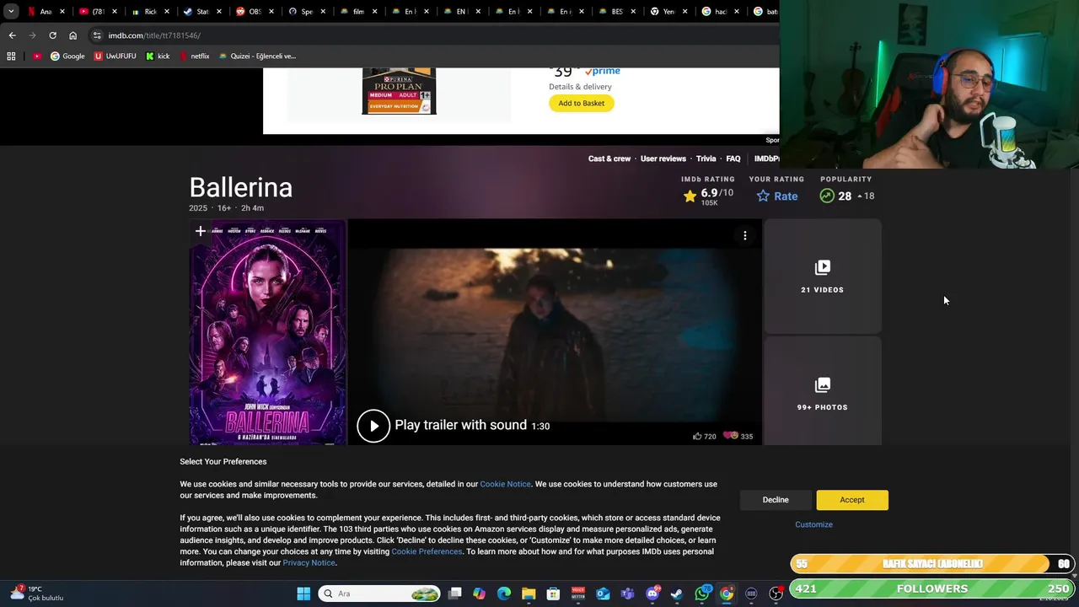This screenshot has height=607, width=1079.
Task: Expand the tab search dropdown arrow
Action: 11,12
